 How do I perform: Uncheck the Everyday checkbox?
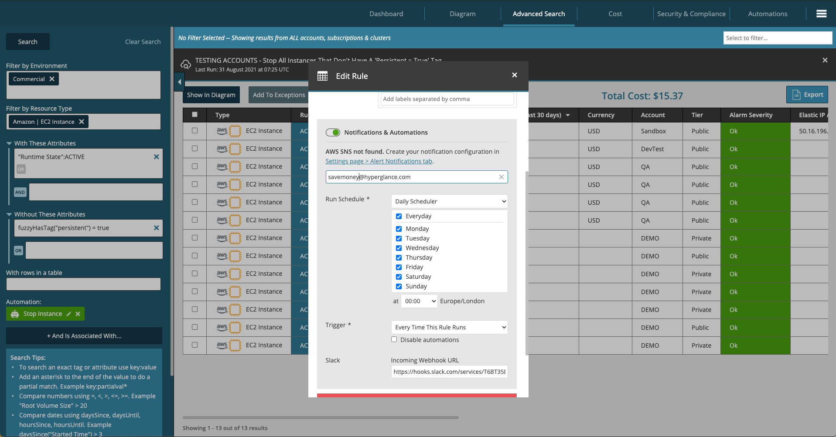399,216
